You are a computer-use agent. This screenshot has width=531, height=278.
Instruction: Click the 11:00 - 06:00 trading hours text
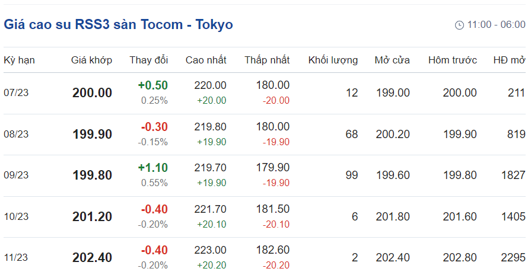click(496, 25)
